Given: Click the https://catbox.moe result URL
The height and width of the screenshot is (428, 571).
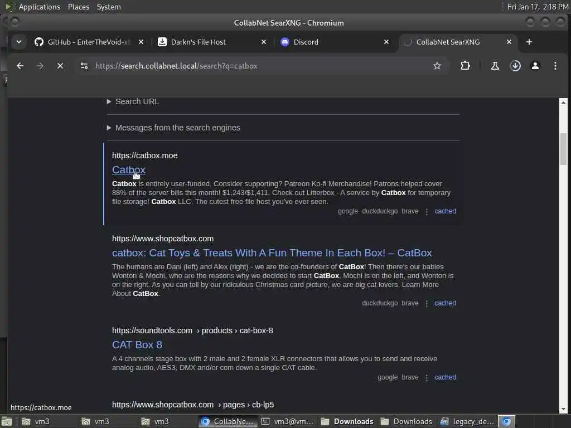Looking at the screenshot, I should point(144,155).
